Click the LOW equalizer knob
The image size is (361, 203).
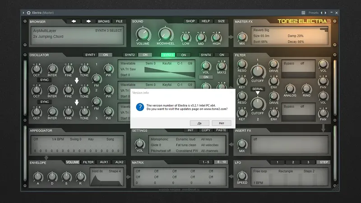(186, 37)
